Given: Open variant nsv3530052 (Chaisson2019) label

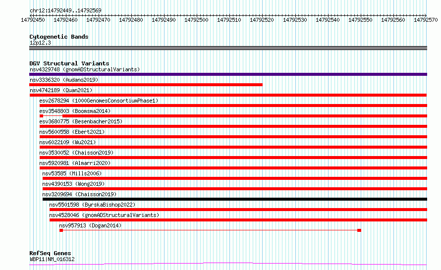Looking at the screenshot, I should 76,153.
